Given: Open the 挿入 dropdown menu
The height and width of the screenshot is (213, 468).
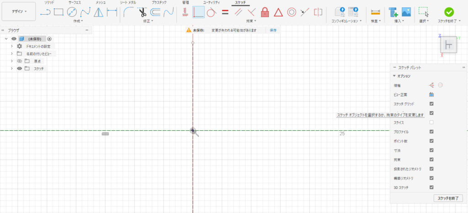Looking at the screenshot, I should click(399, 21).
